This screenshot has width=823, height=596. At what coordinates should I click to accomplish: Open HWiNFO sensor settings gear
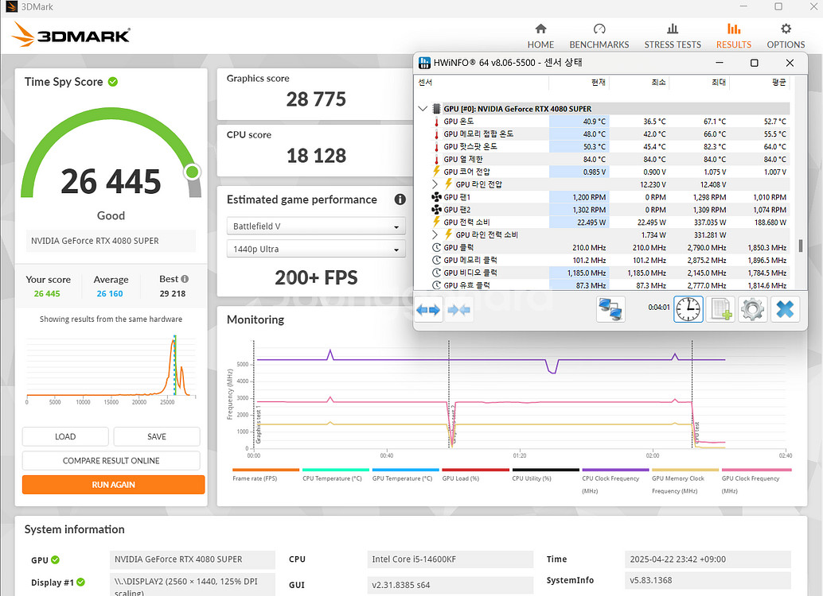(x=753, y=309)
